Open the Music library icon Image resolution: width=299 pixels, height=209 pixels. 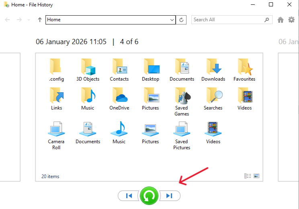[119, 129]
